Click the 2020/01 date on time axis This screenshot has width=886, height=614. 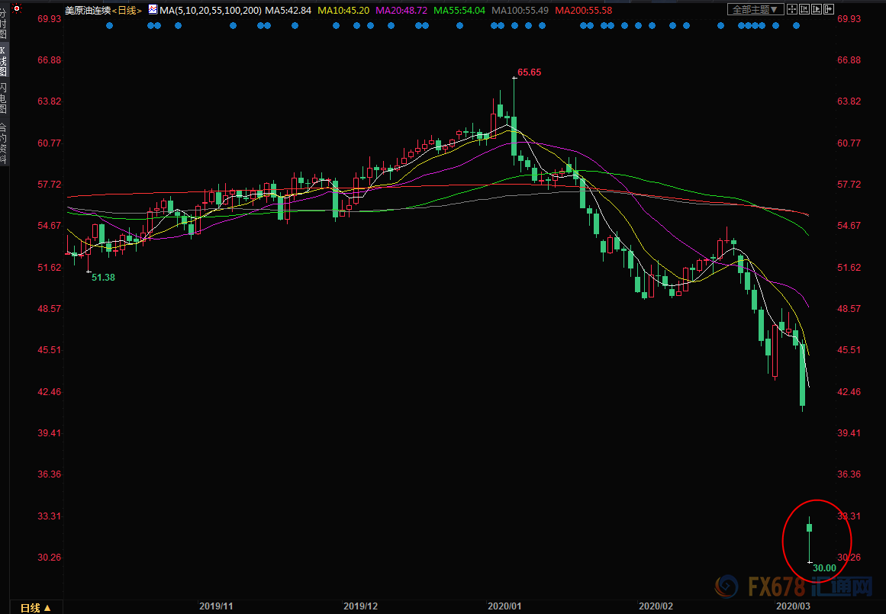tap(504, 606)
